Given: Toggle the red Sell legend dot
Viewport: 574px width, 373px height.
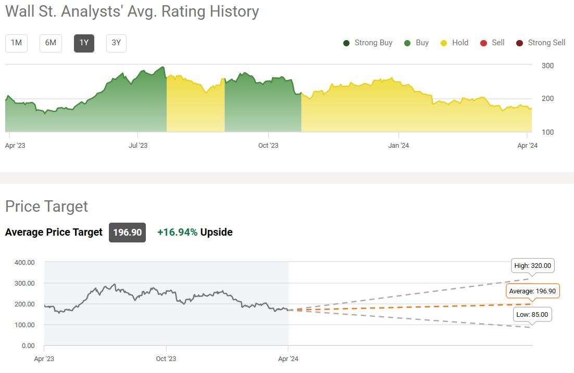Looking at the screenshot, I should tap(483, 43).
